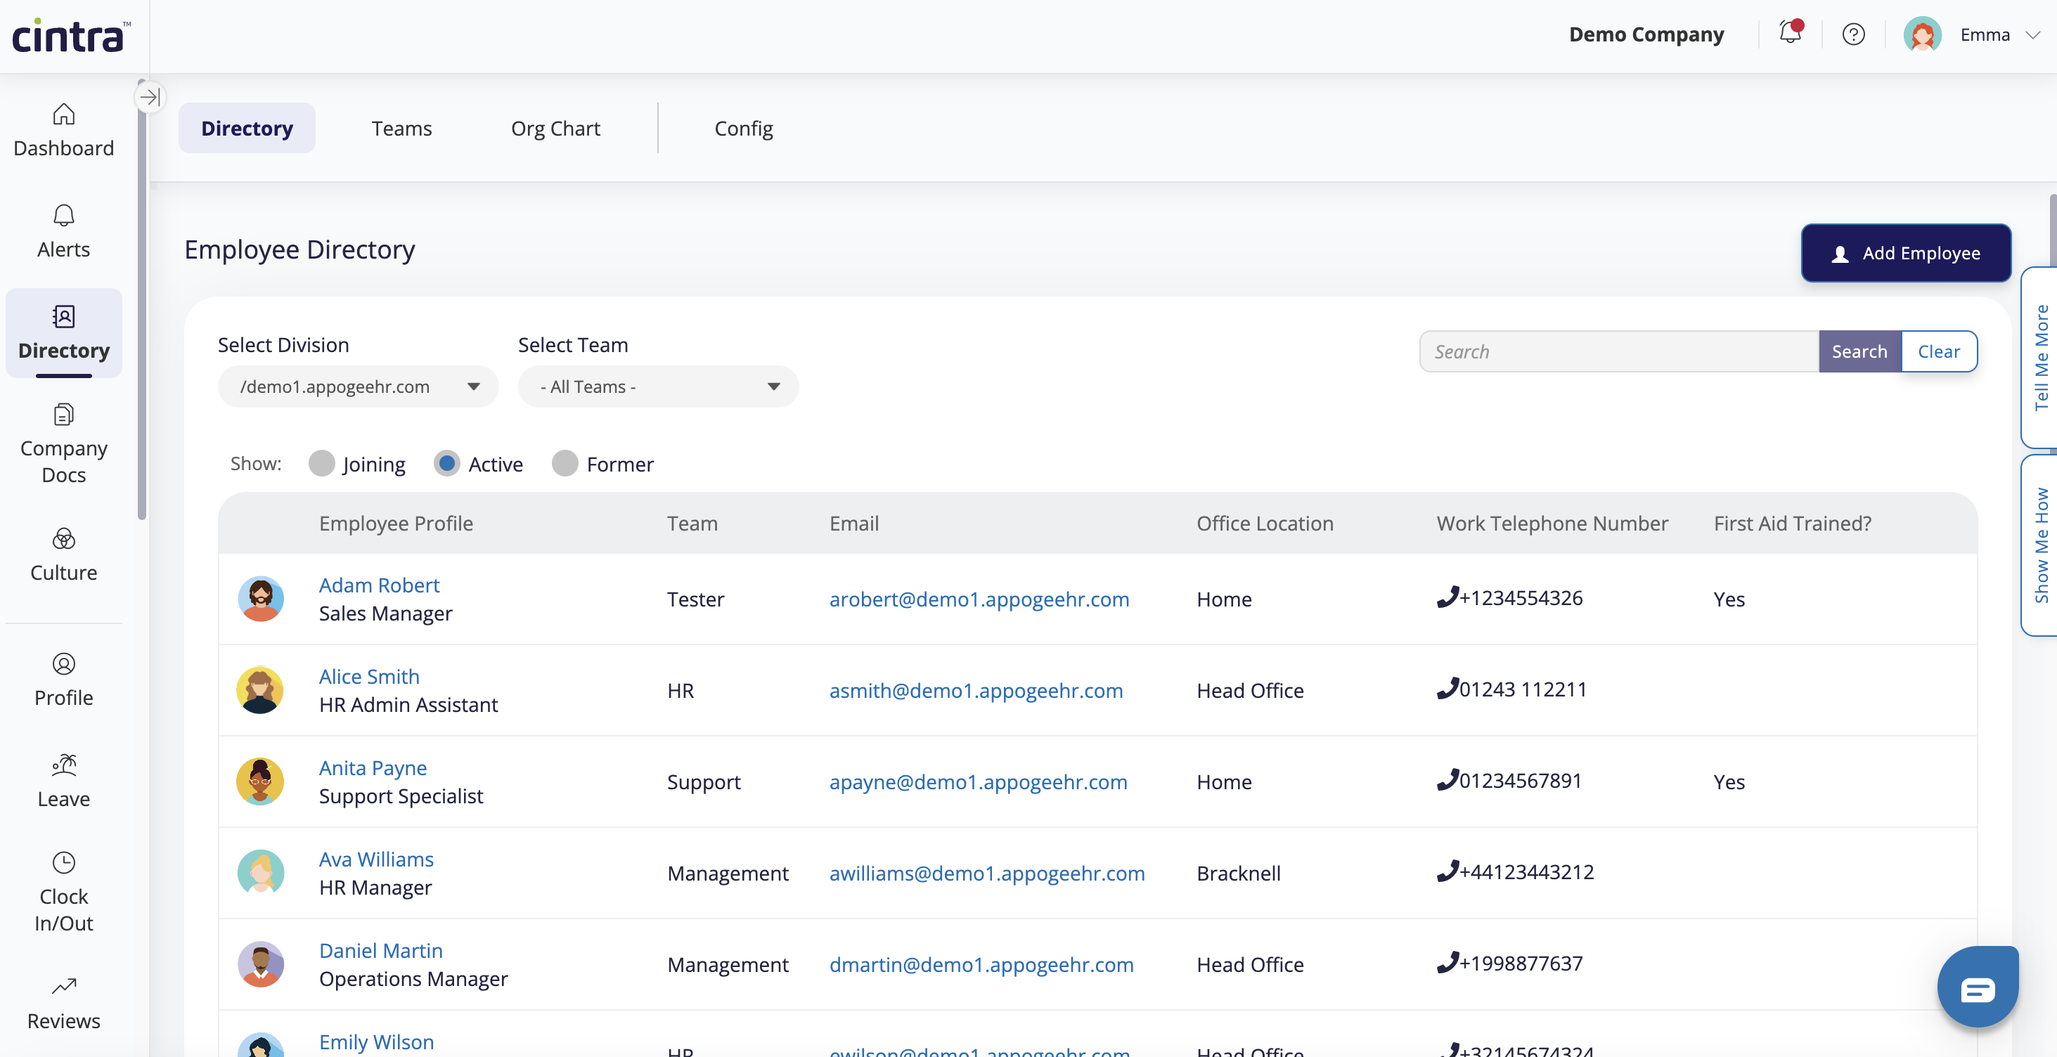Click the help question mark icon
Screen dimensions: 2057x1057
[x=1852, y=34]
